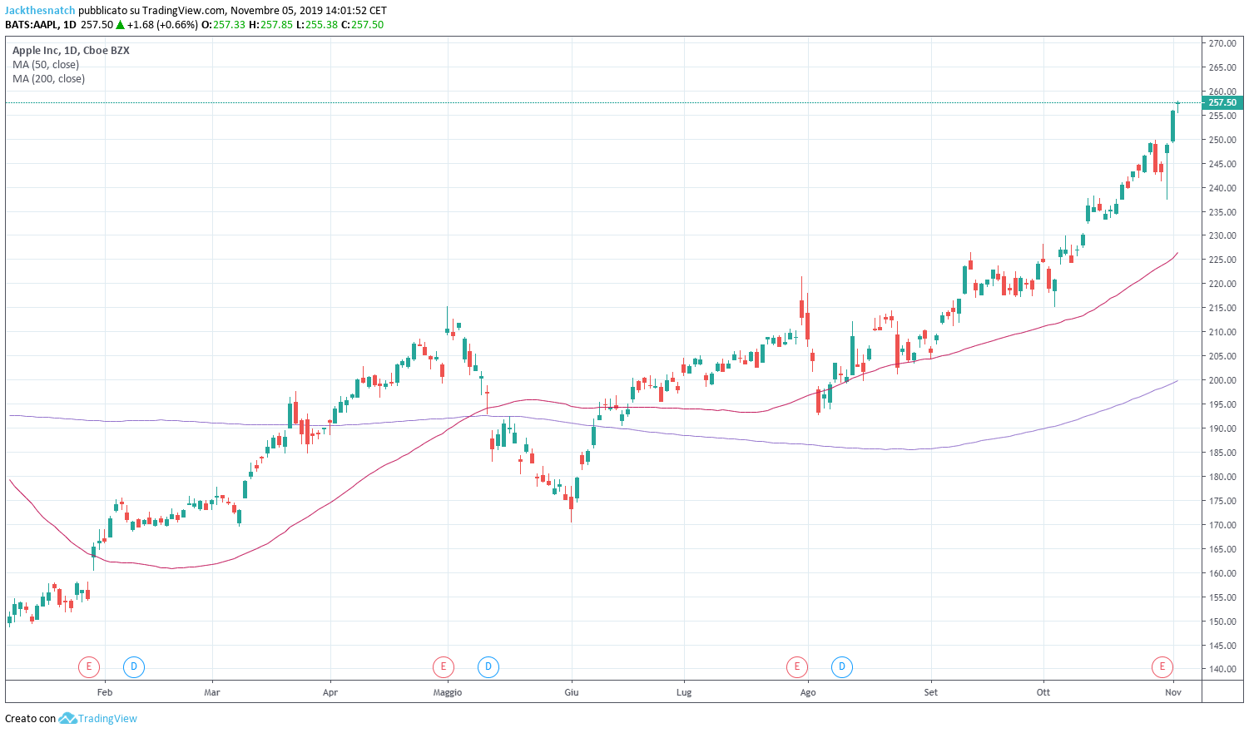The width and height of the screenshot is (1249, 733).
Task: Click the 150.00 price axis label
Action: click(x=1222, y=622)
